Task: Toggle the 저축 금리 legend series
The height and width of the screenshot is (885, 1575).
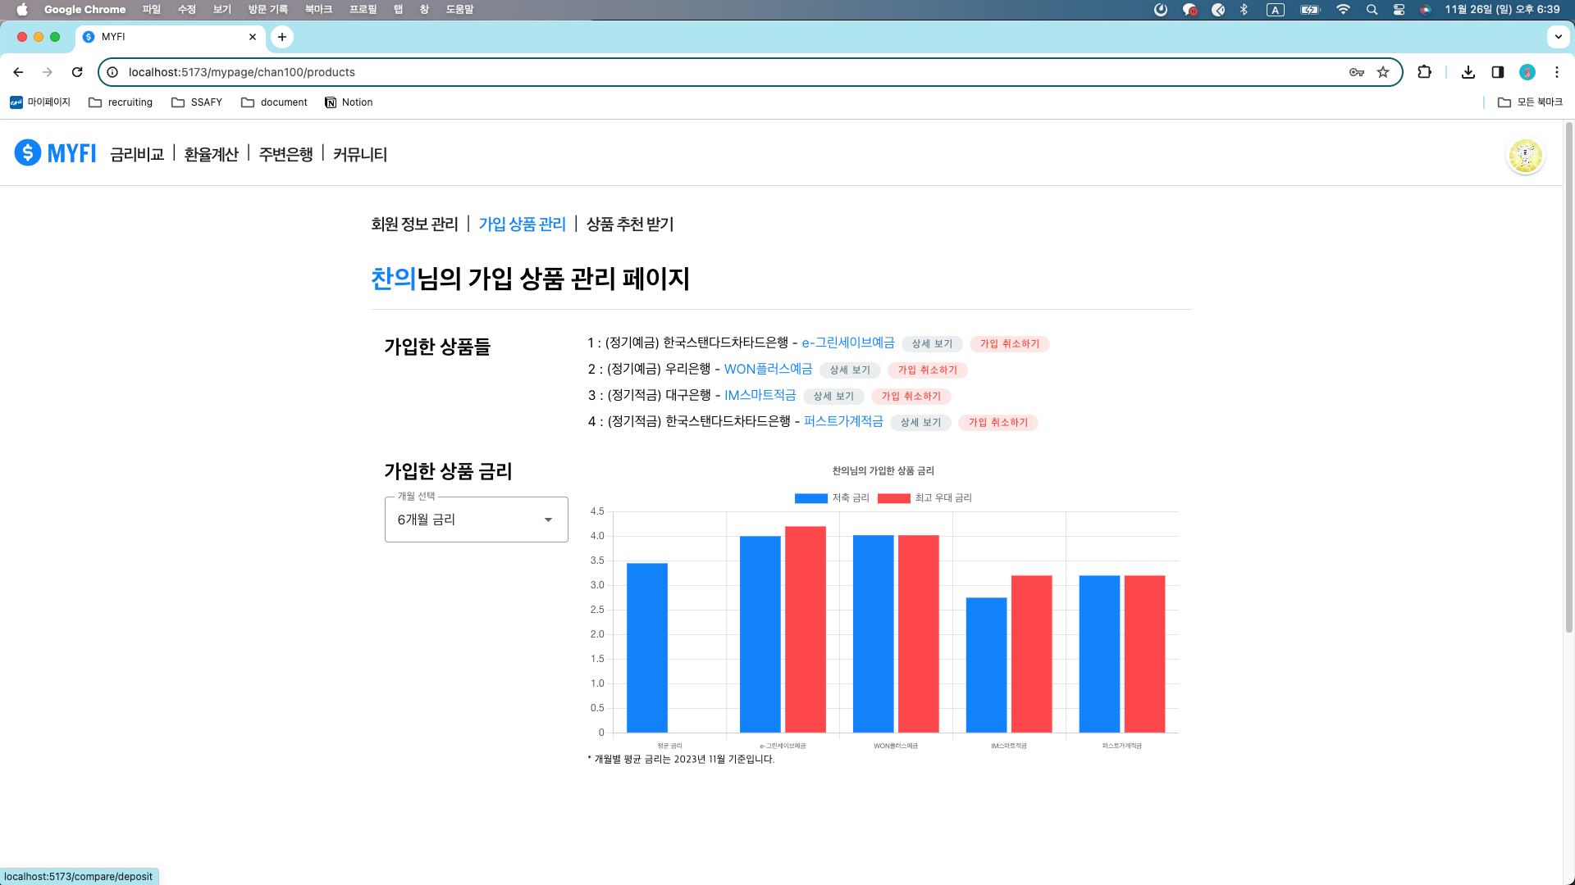Action: pyautogui.click(x=832, y=498)
